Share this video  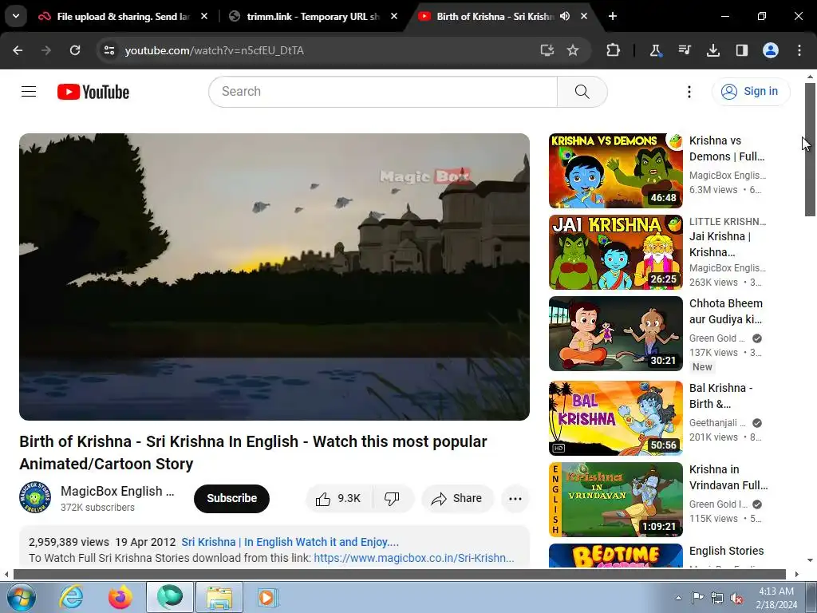point(457,499)
